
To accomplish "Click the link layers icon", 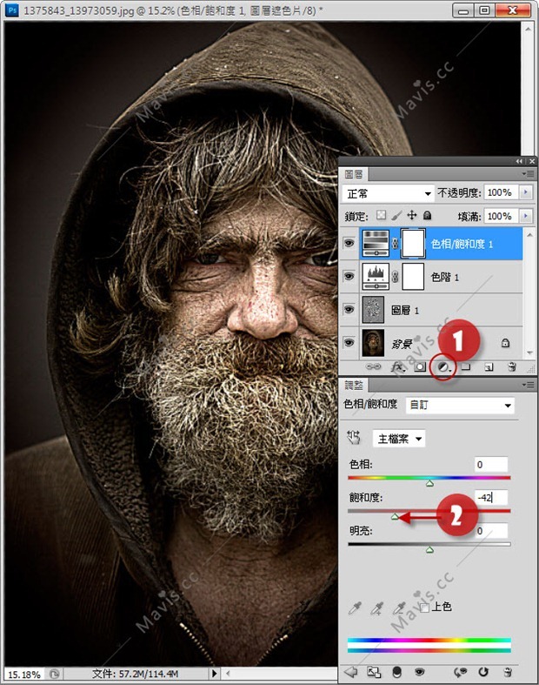I will (x=373, y=367).
